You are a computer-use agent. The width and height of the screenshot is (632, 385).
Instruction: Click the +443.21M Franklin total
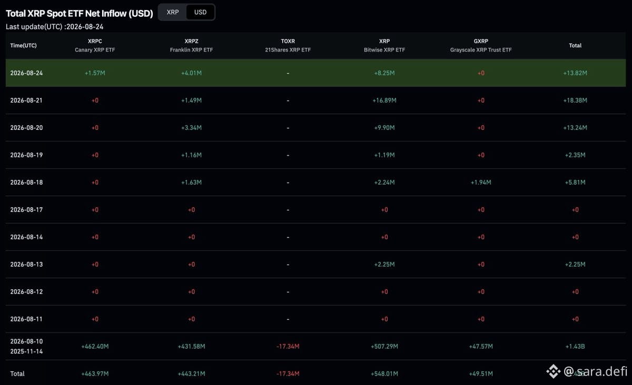click(x=191, y=374)
